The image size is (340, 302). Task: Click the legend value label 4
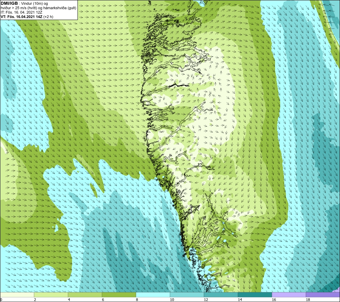coord(69,300)
